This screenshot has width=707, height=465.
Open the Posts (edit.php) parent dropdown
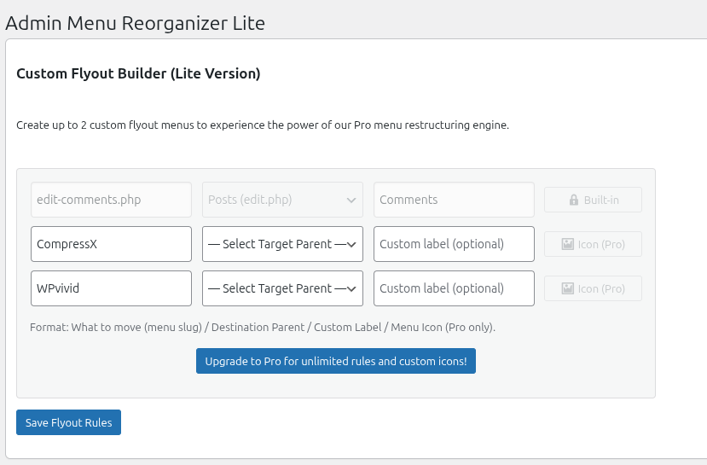tap(282, 200)
